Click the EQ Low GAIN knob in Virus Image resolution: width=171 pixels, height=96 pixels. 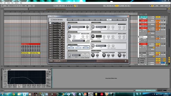[x=93, y=55]
